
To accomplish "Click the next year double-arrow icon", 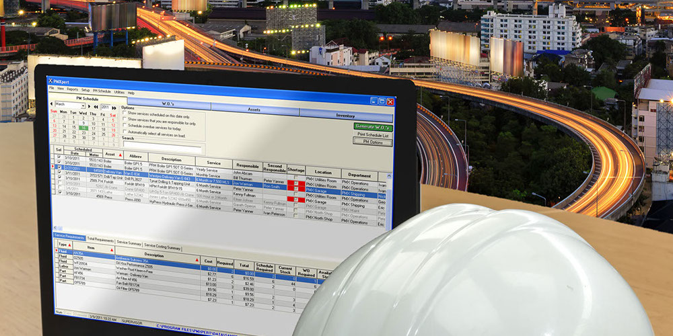I will click(x=115, y=107).
